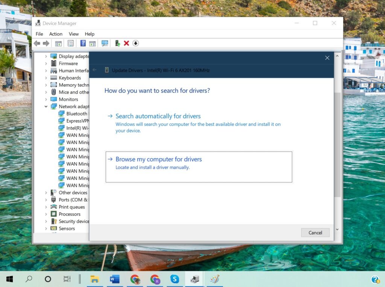
Task: Click scrollbar up arrow in Device Manager
Action: (337, 56)
